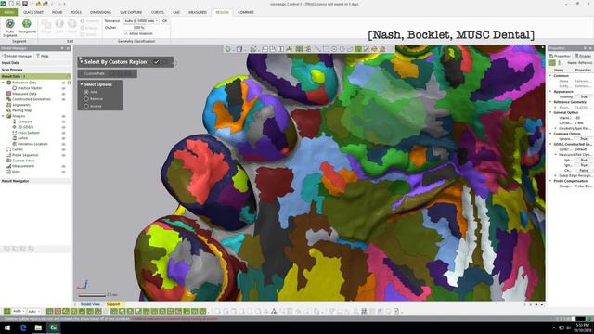
Task: Select the Inverse radio option
Action: (x=86, y=107)
